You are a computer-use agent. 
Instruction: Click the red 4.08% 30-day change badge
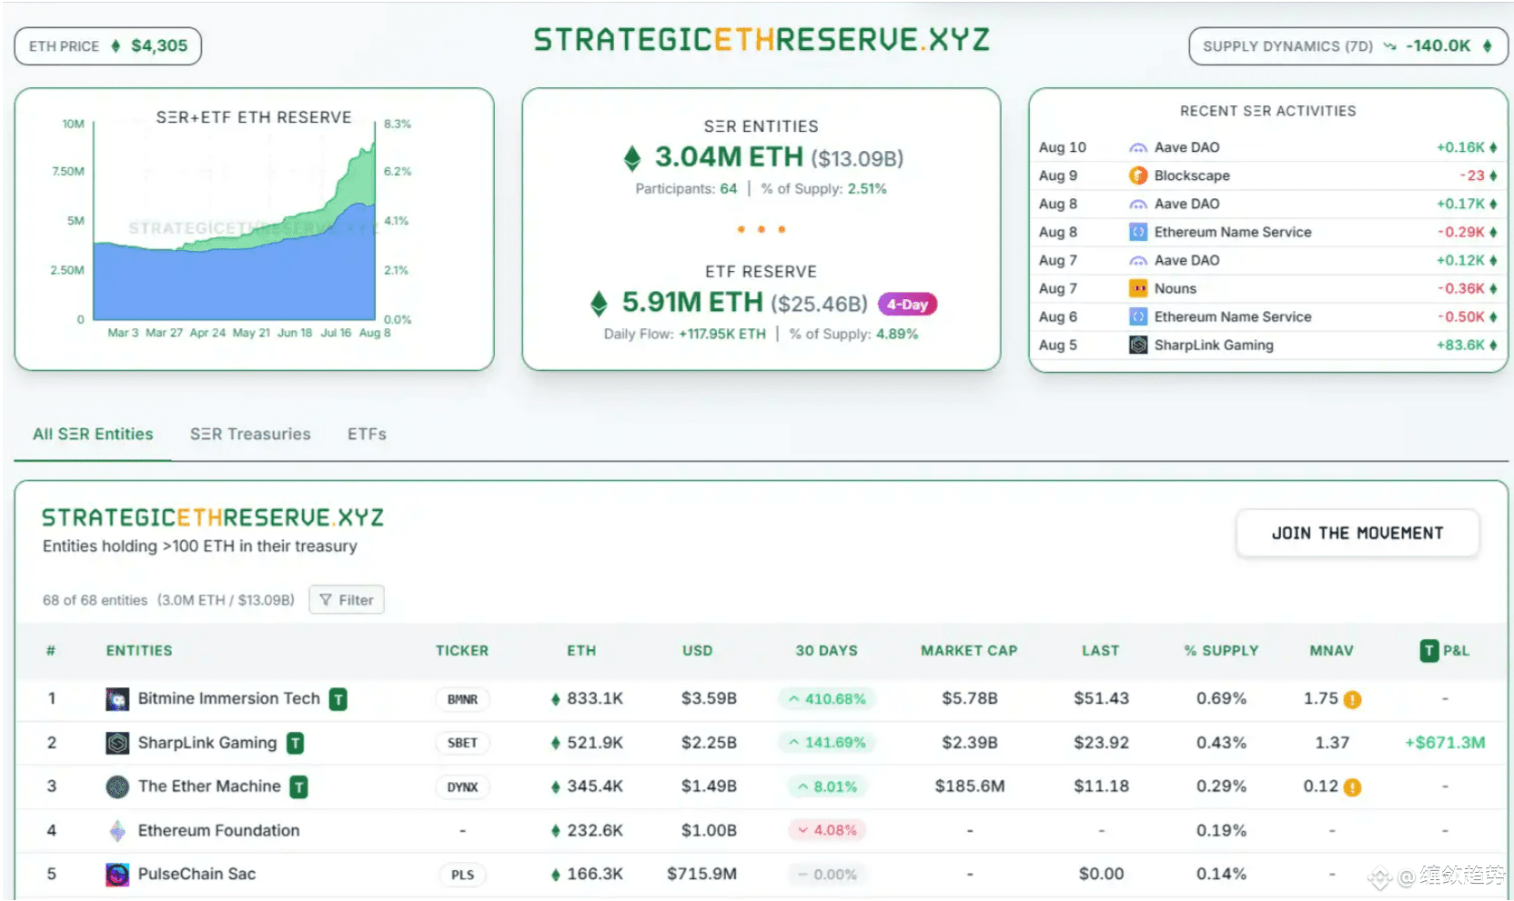coord(827,830)
